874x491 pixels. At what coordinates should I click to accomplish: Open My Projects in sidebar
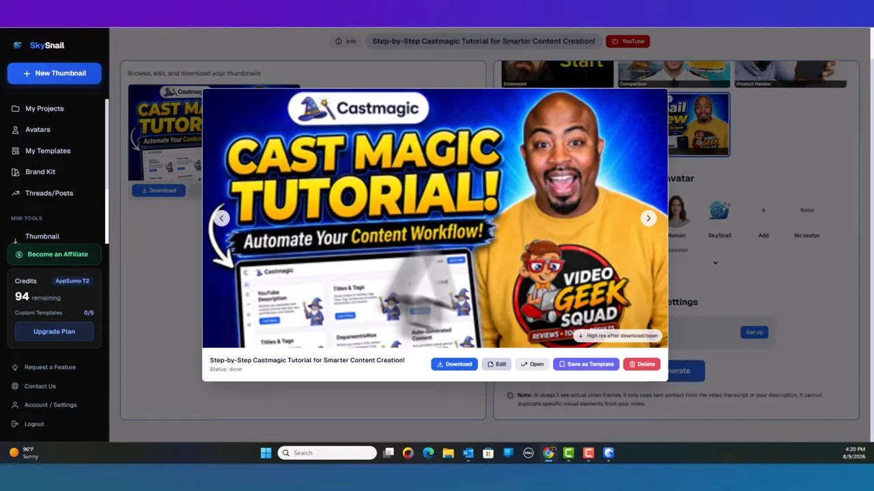44,108
